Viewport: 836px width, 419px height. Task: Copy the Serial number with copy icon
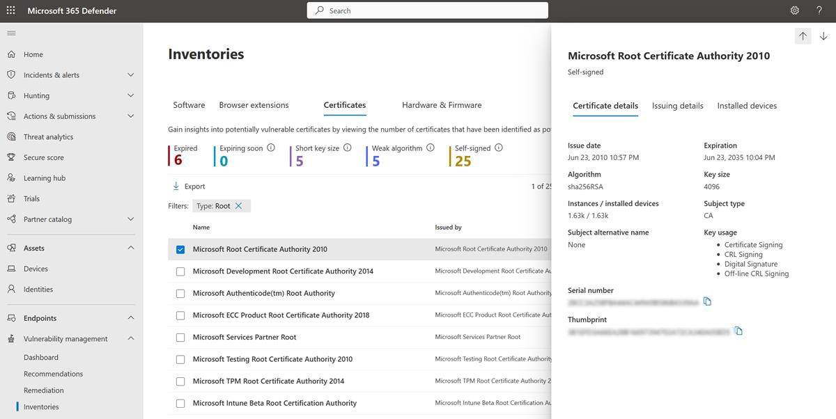[706, 301]
